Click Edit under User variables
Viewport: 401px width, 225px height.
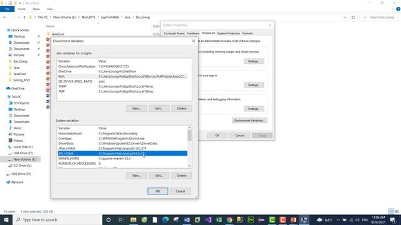pyautogui.click(x=159, y=108)
